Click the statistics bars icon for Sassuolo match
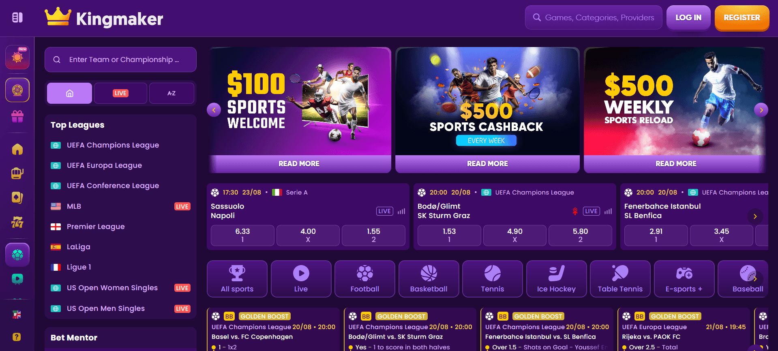 [x=401, y=211]
